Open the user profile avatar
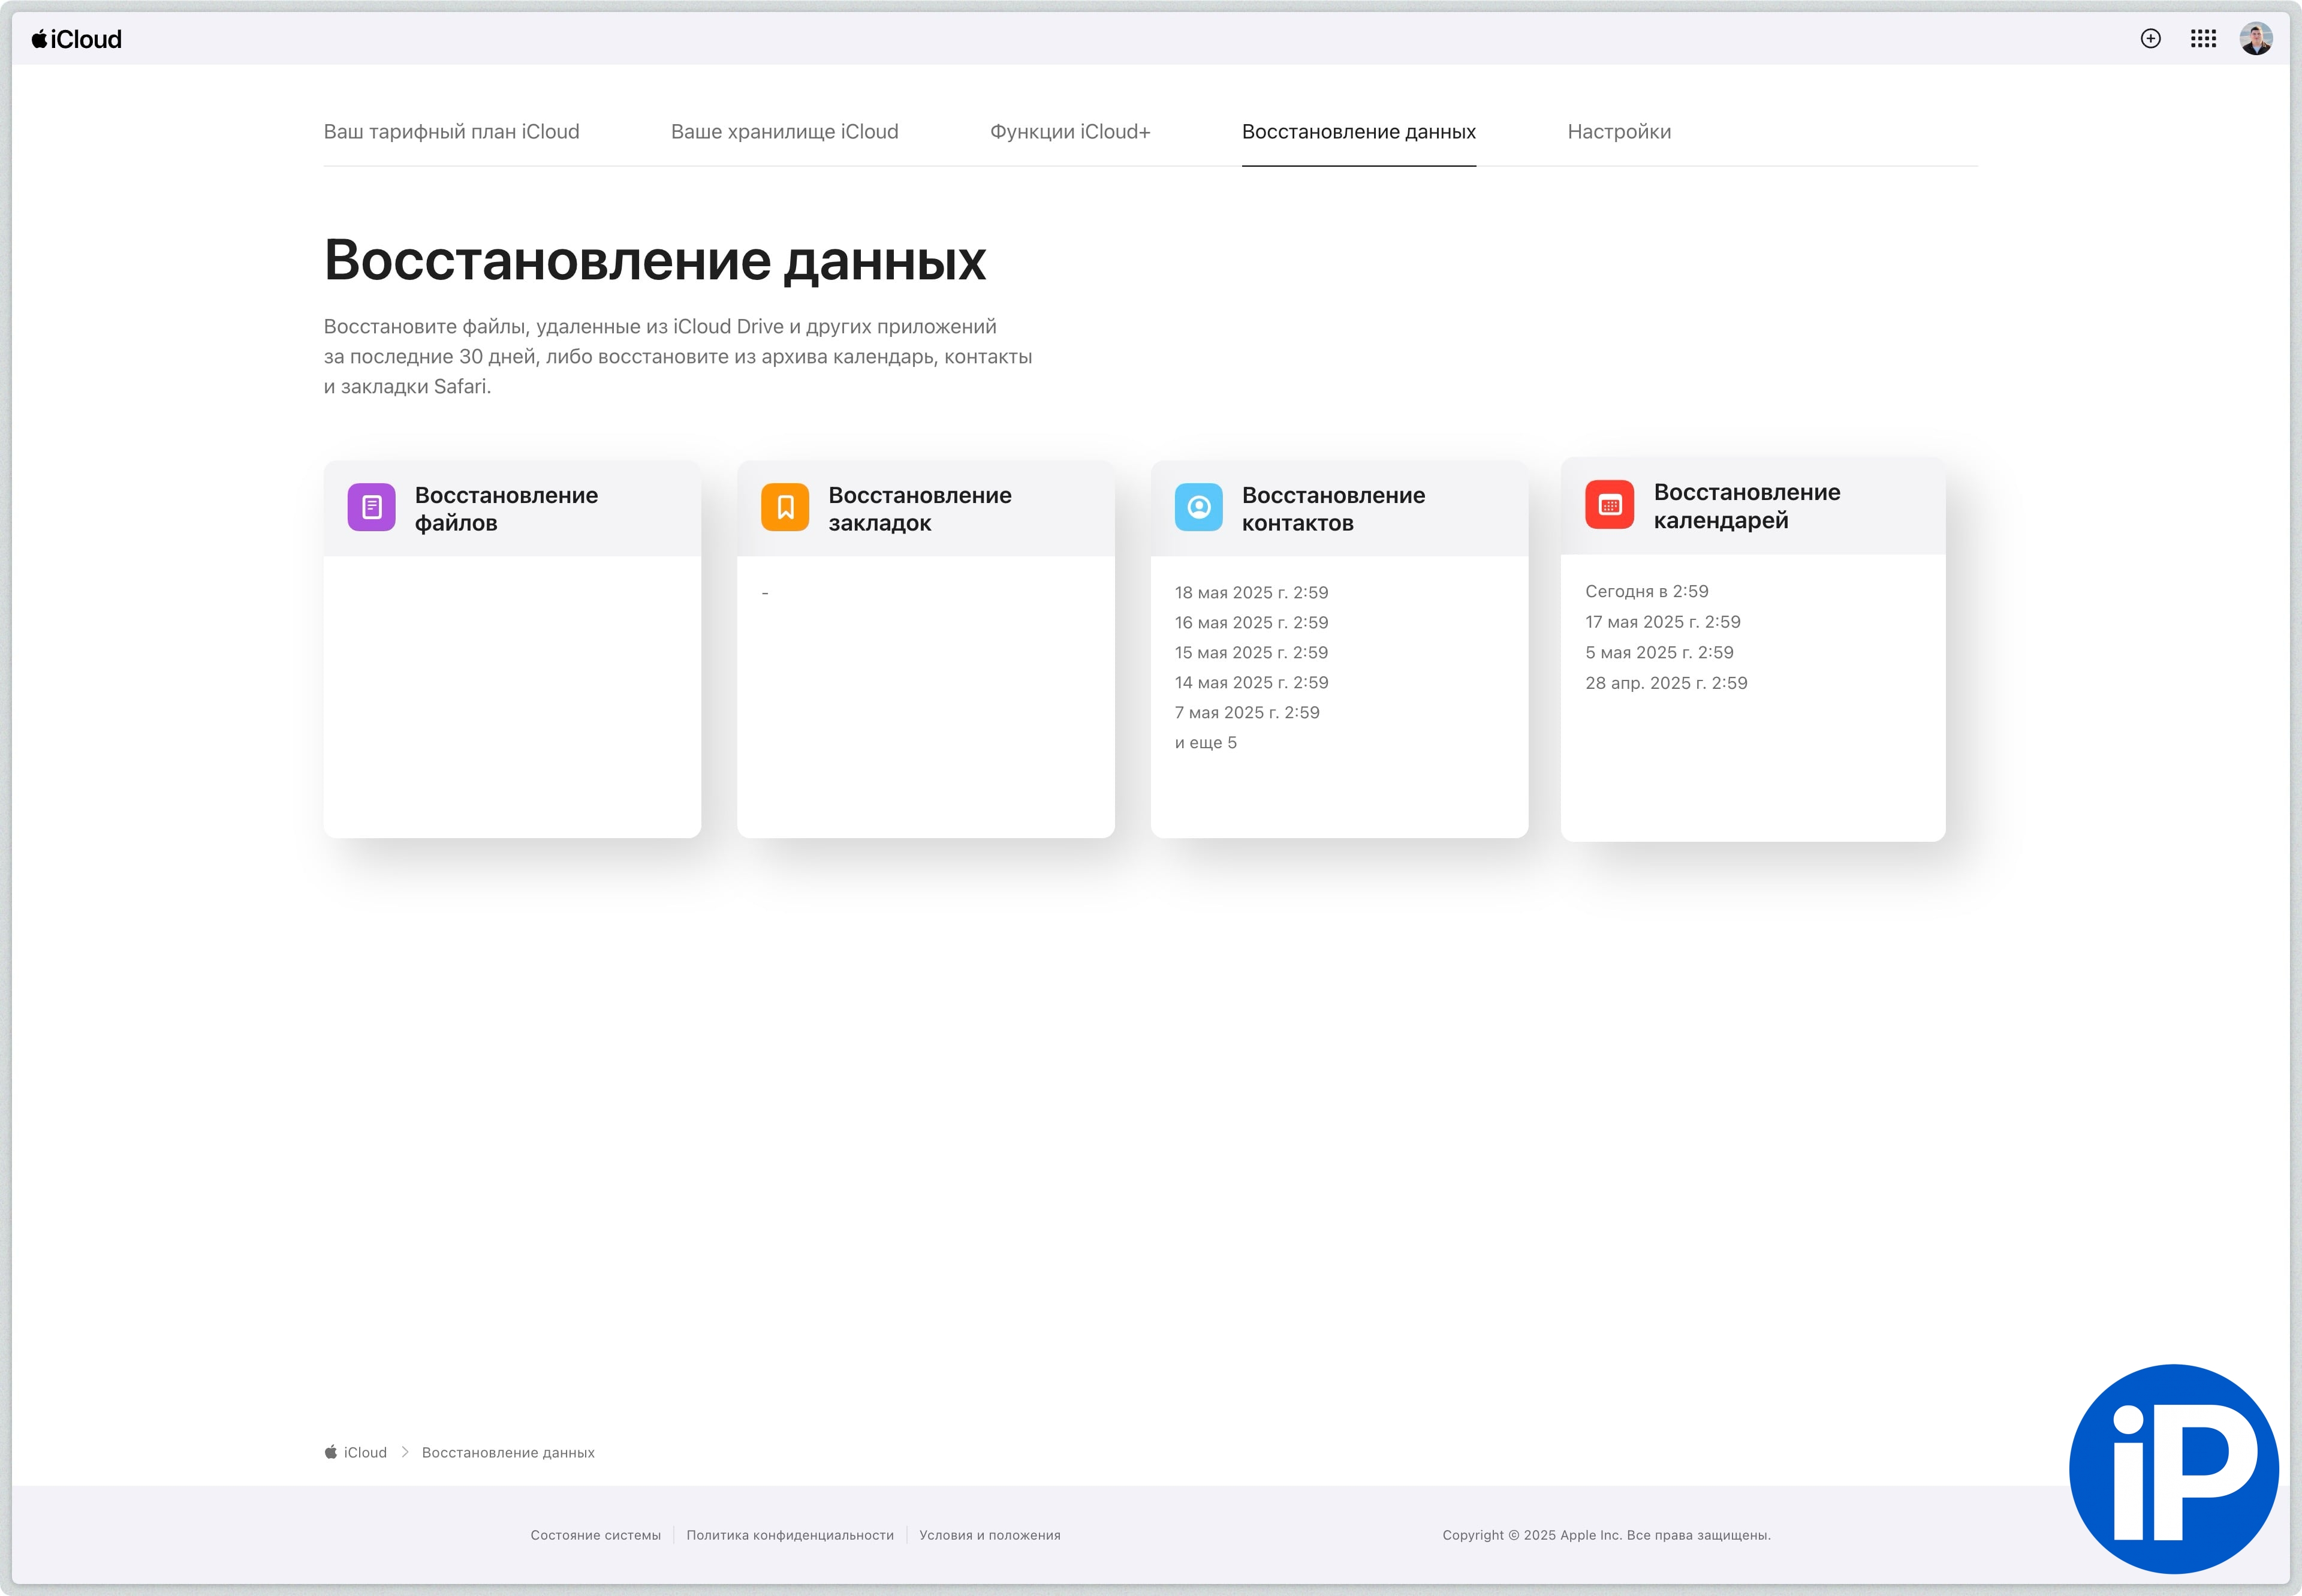Viewport: 2302px width, 1596px height. pos(2256,39)
